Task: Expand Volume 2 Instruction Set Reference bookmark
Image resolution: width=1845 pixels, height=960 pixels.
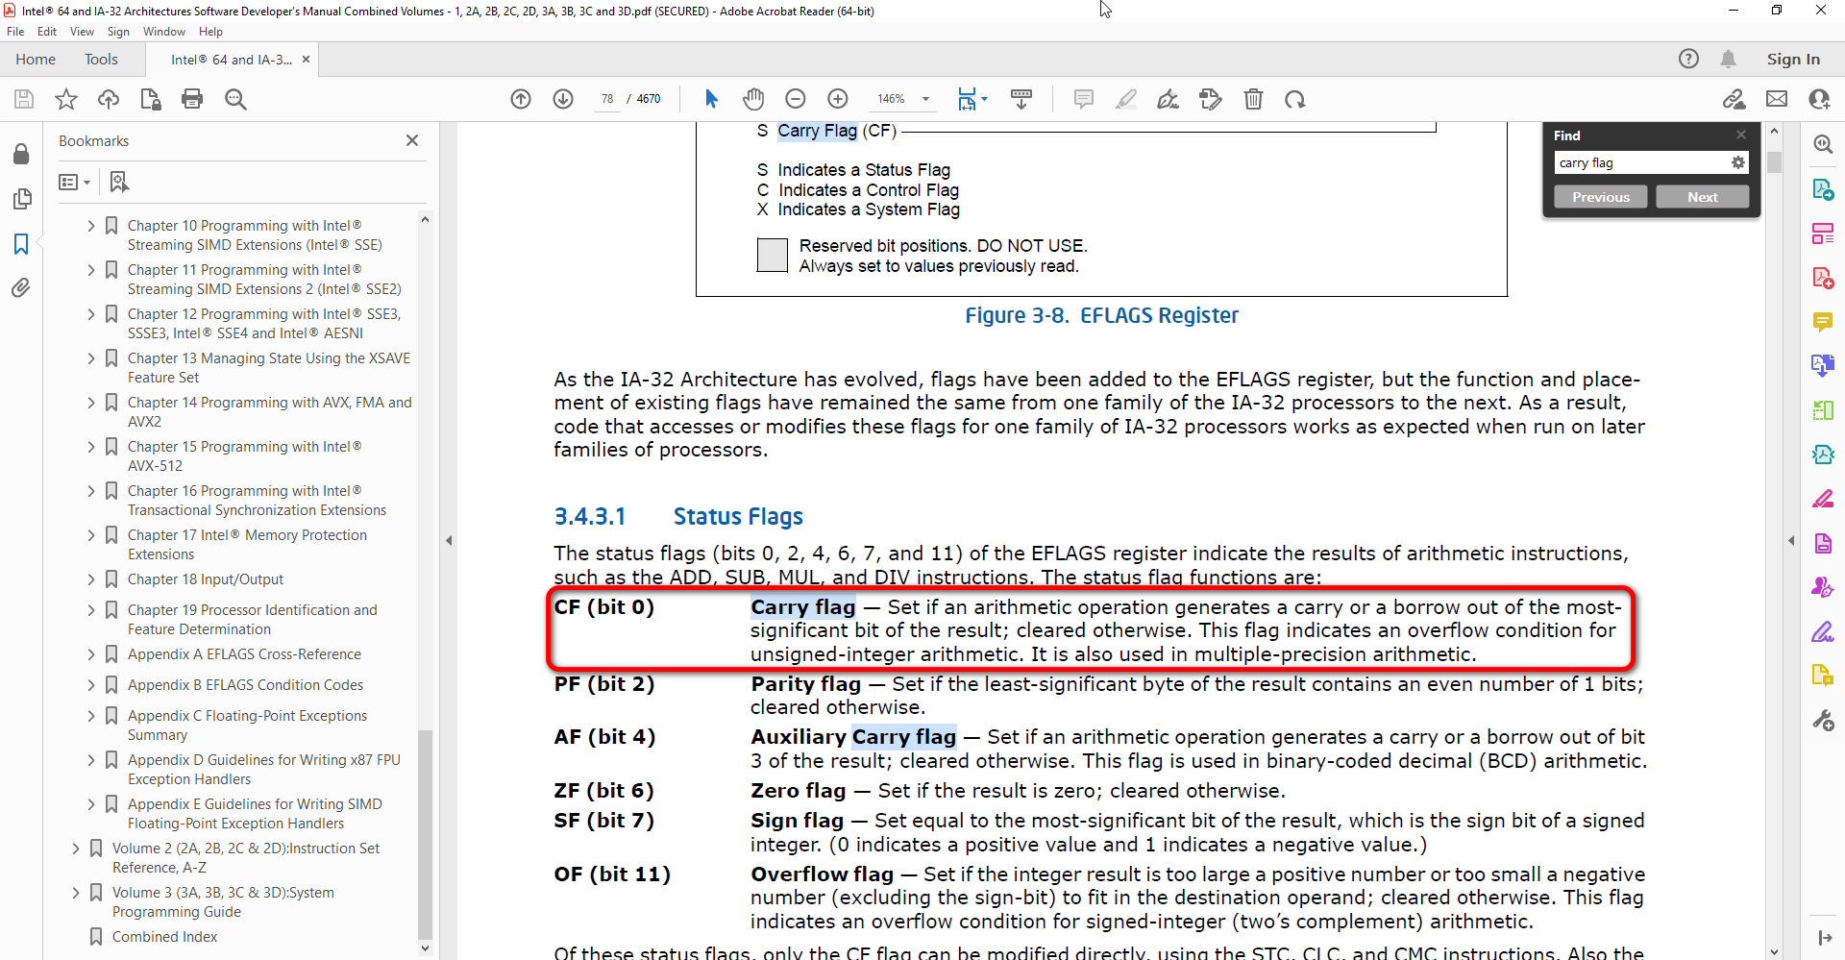Action: [x=76, y=849]
